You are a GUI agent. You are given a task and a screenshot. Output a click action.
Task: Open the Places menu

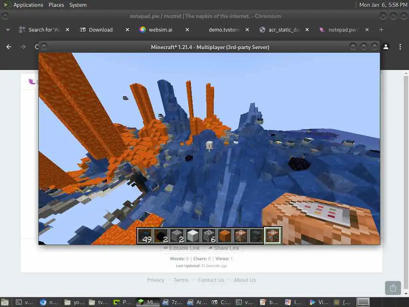tap(56, 5)
